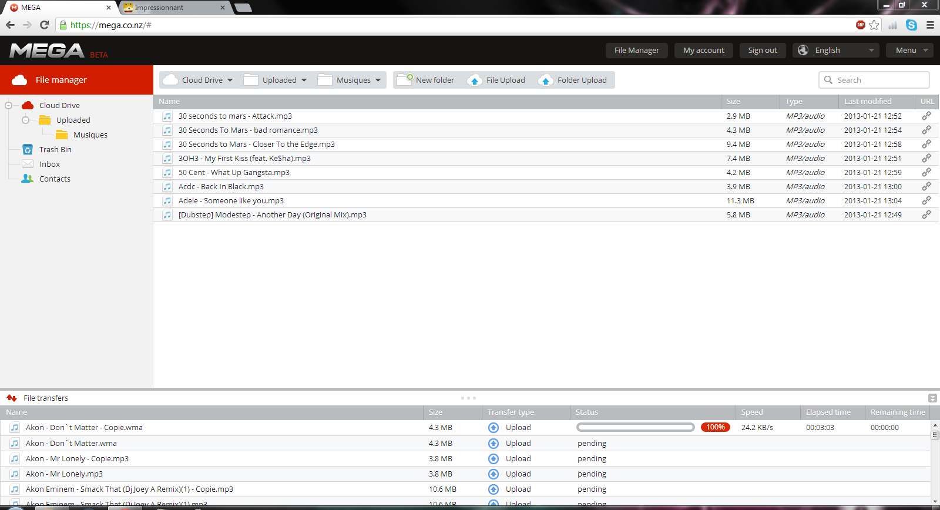Screen dimensions: 940x510
Task: Click link icon for Adele - Someone like you.mp3
Action: click(926, 200)
